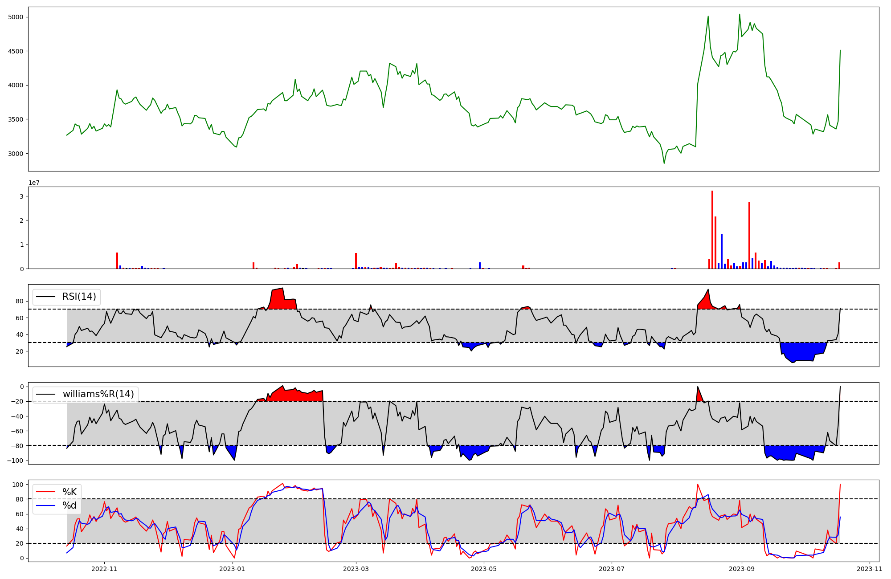Screen dimensions: 891x579
Task: Click the tallest red volume bar
Action: pos(712,229)
